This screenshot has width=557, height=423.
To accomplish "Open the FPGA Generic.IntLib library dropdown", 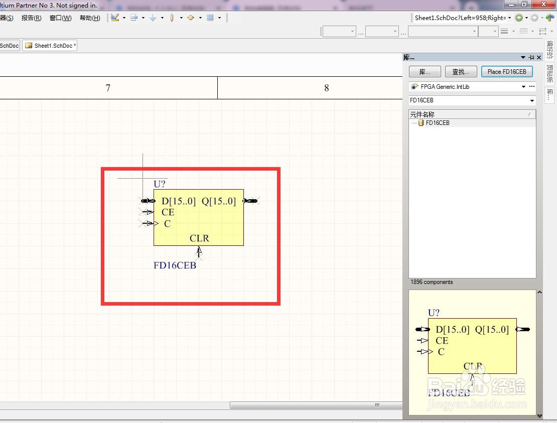I will 523,87.
